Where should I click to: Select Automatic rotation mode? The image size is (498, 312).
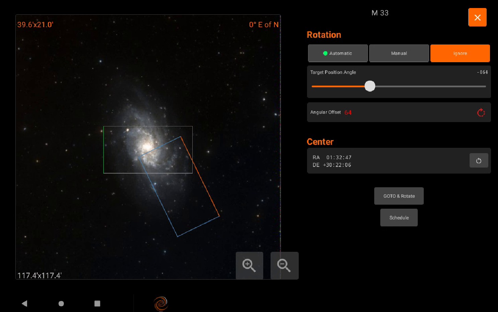[x=338, y=54]
